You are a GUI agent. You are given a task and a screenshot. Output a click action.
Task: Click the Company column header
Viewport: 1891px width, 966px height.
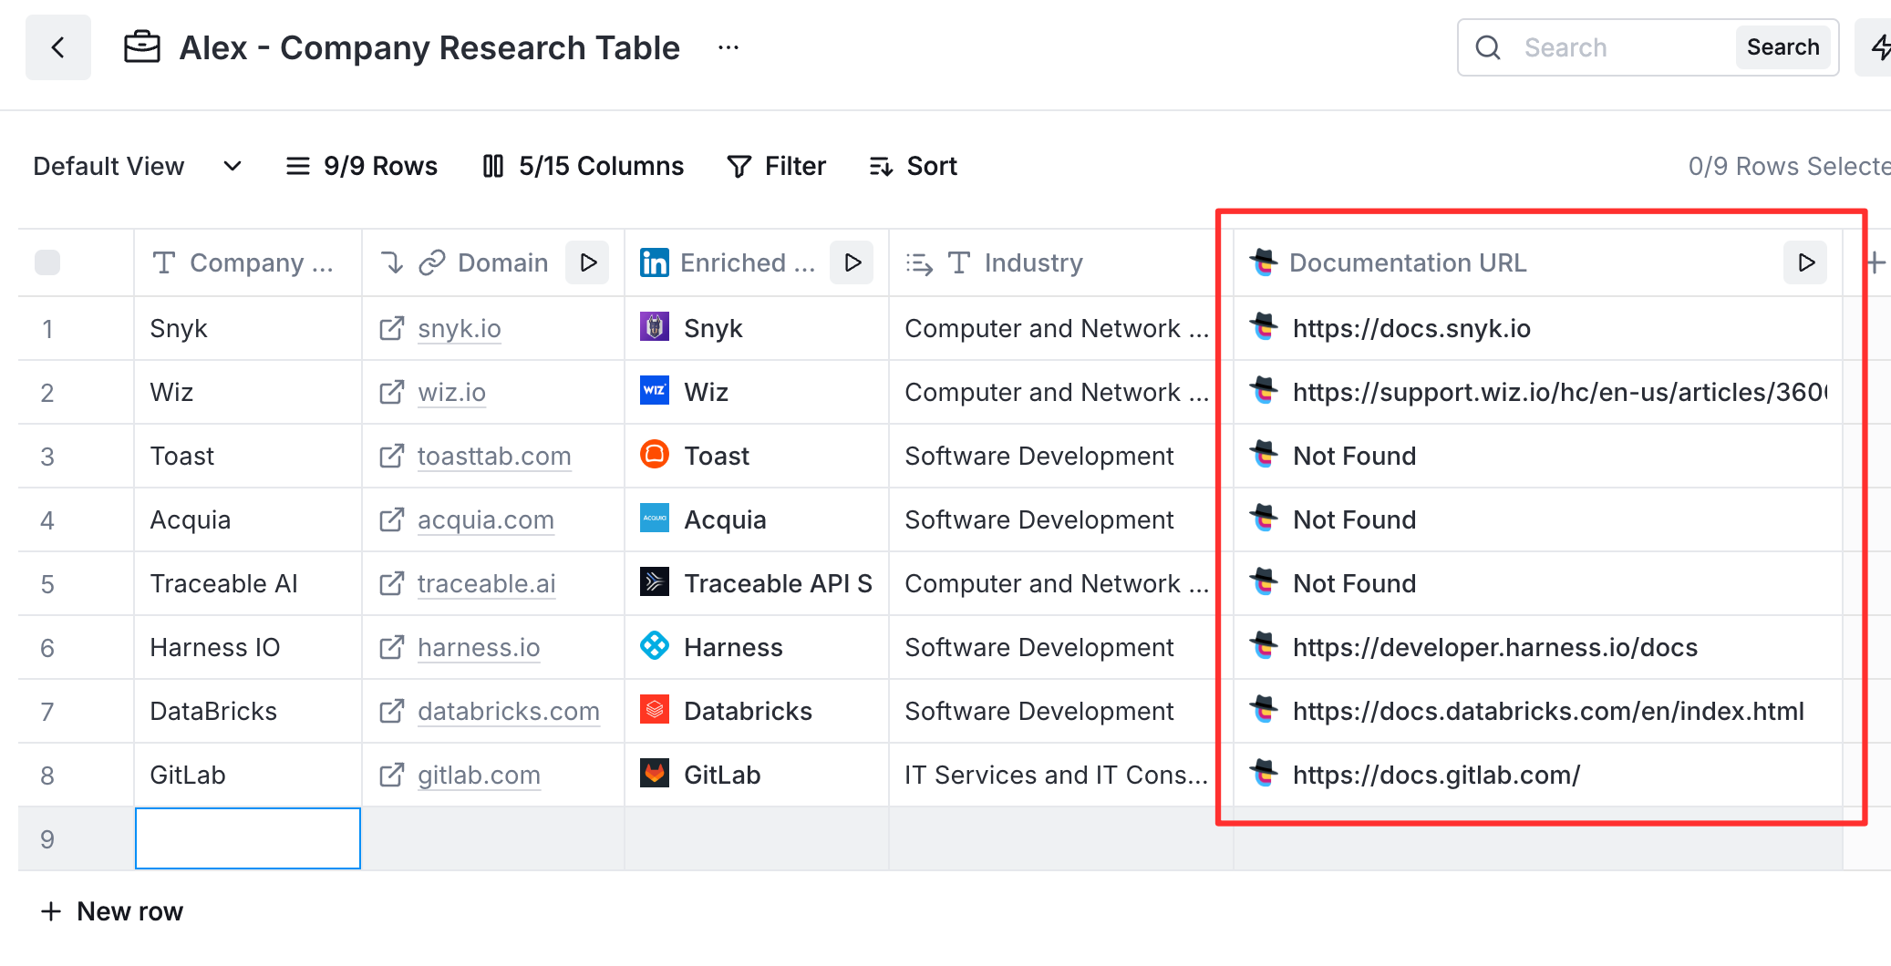(x=248, y=262)
